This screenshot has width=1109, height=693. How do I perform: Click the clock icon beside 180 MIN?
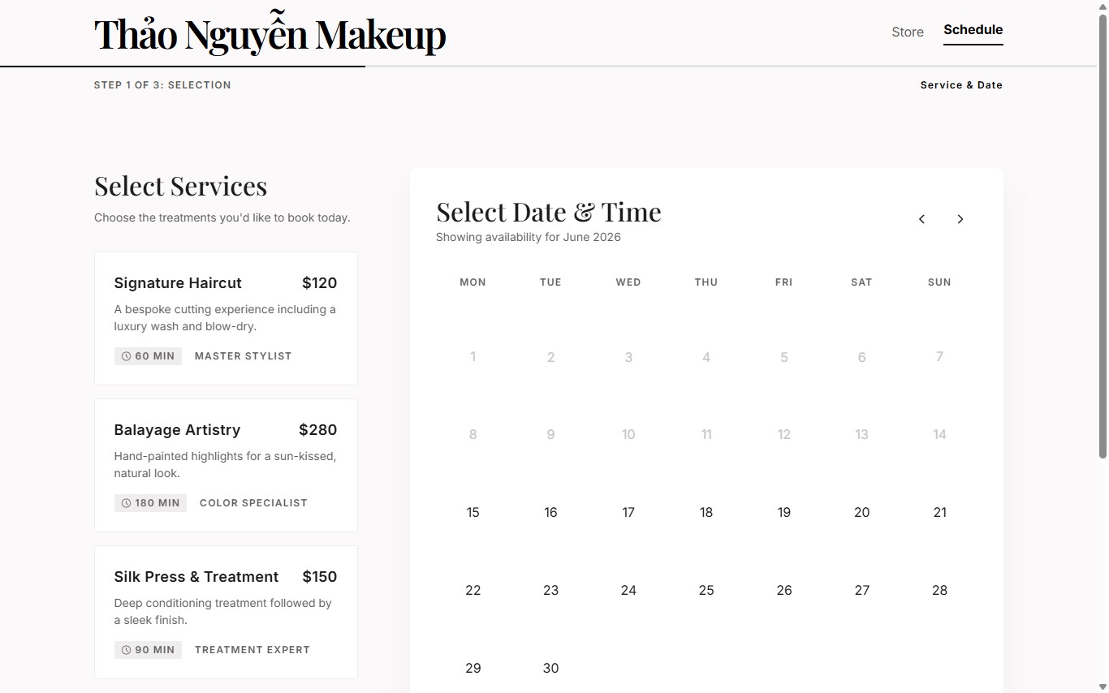126,503
